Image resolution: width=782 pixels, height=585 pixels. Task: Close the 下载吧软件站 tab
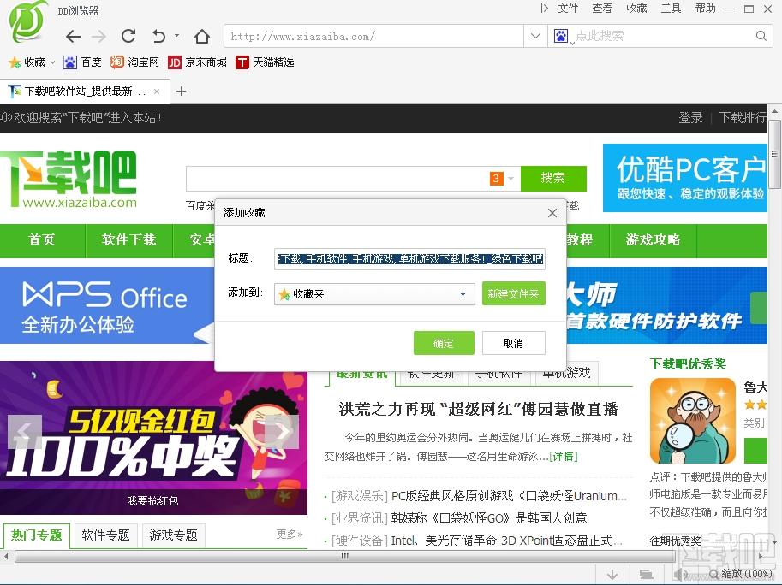click(157, 92)
